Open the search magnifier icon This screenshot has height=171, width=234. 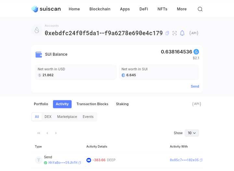[200, 9]
